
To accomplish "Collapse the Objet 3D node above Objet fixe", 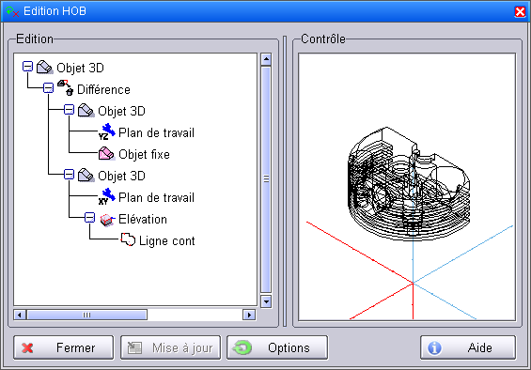I will point(70,110).
